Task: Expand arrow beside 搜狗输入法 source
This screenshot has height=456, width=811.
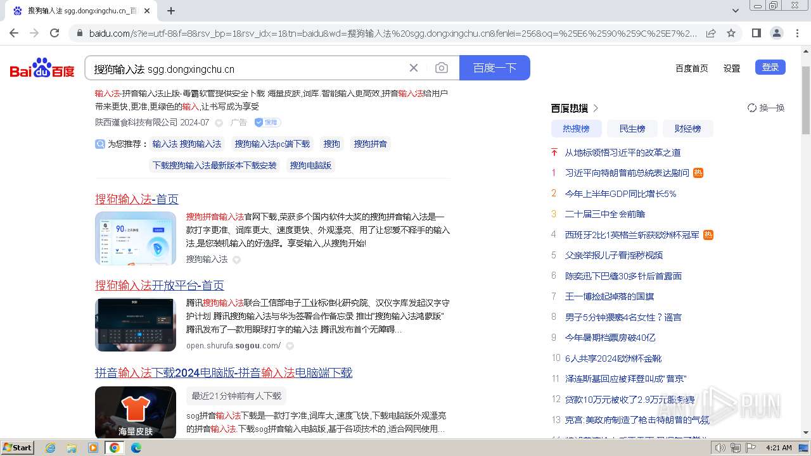Action: 236,260
